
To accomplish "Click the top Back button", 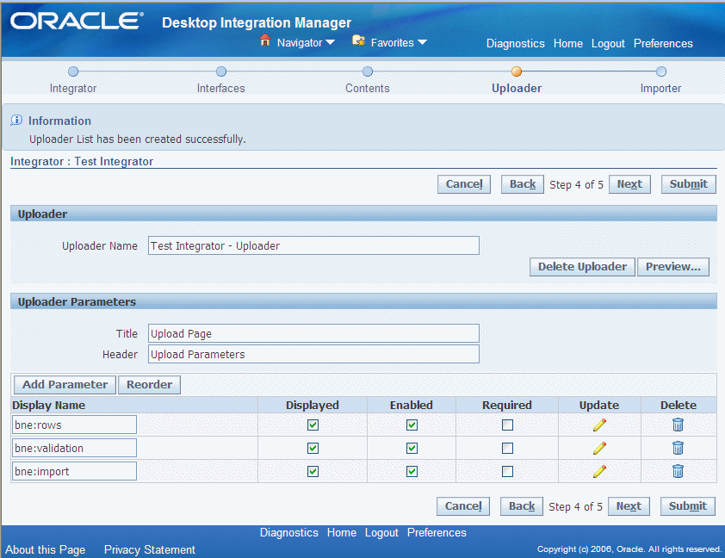I will pos(523,184).
